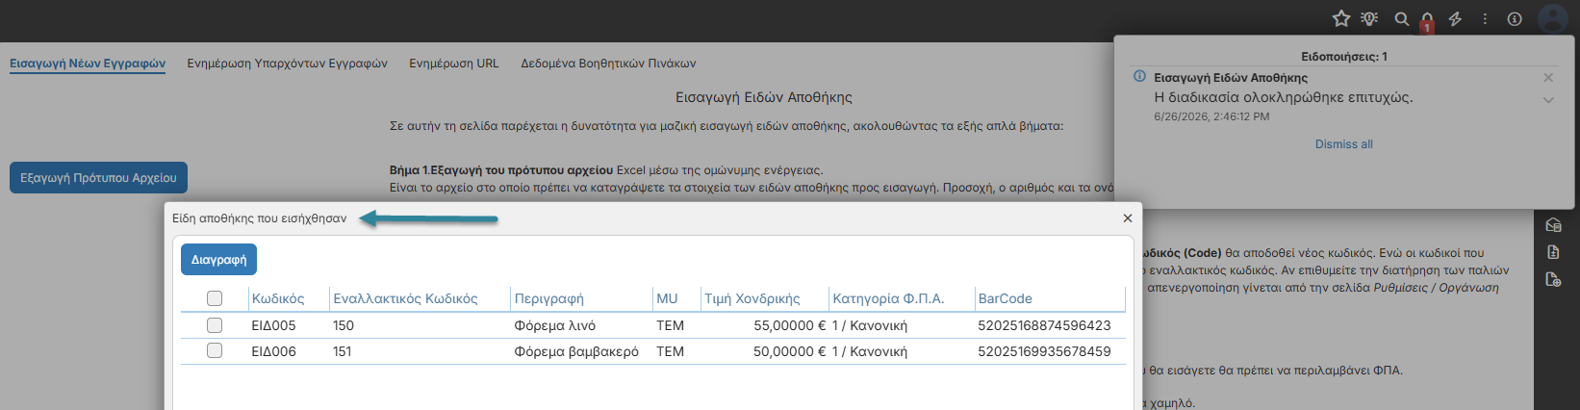Sort by the Κωδικός column header

[x=278, y=298]
